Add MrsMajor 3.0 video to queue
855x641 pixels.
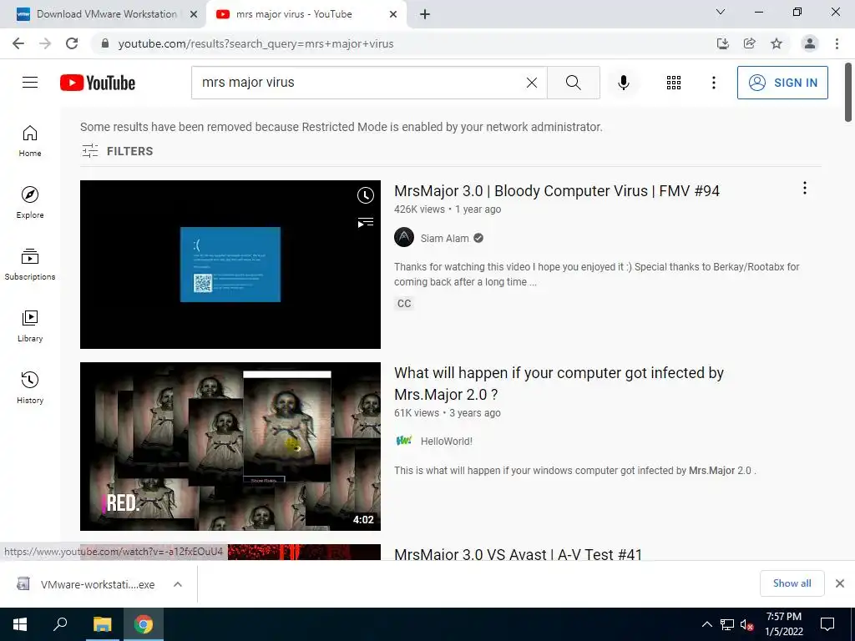pos(366,222)
